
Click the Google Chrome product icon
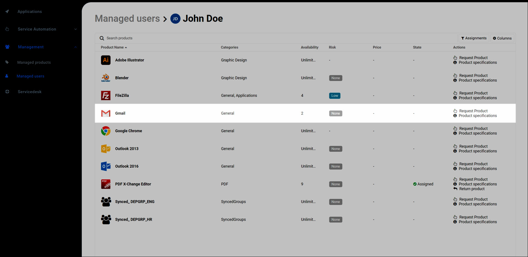tap(106, 131)
